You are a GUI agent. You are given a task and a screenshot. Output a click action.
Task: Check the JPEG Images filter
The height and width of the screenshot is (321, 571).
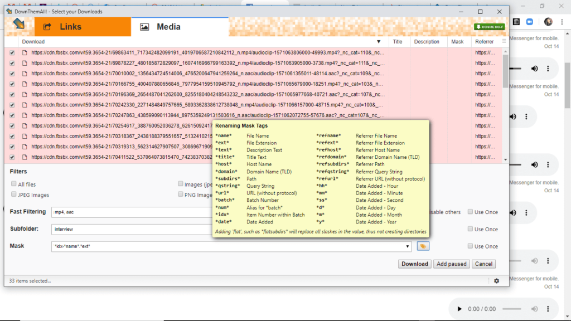12,194
